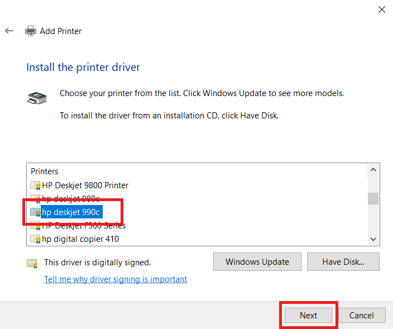Go back with the left arrow button
The image size is (393, 329).
[x=9, y=31]
